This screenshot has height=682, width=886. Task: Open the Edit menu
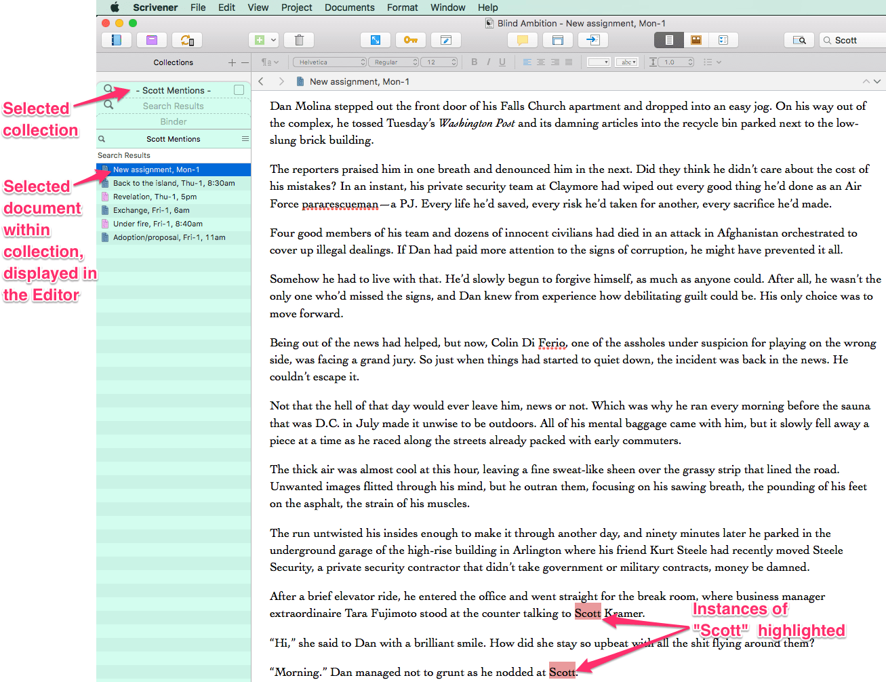(226, 7)
